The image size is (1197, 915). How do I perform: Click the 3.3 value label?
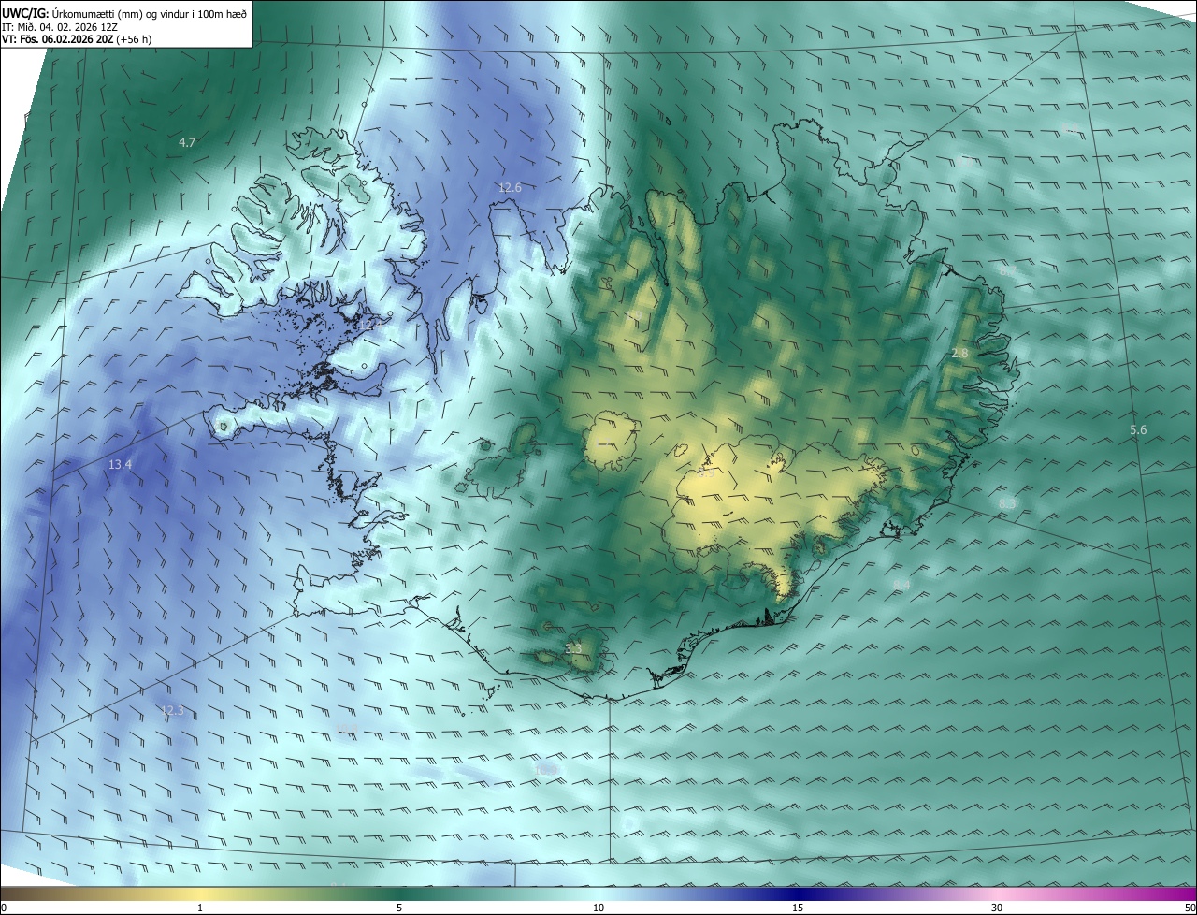[x=573, y=648]
